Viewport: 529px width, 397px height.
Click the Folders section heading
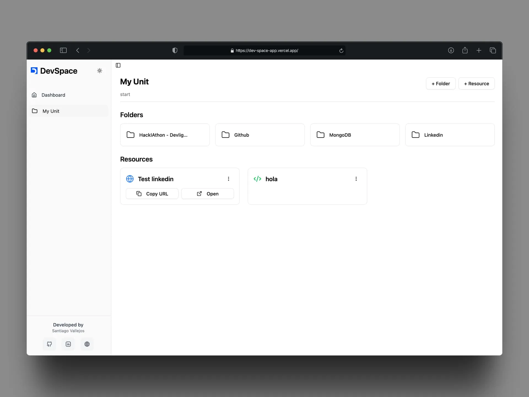coord(132,115)
